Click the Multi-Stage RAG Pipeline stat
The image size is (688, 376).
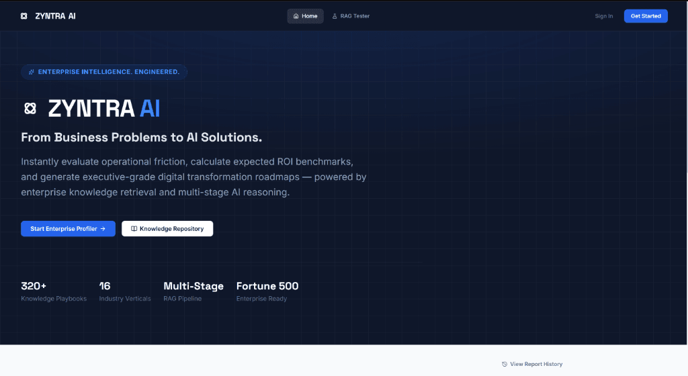[193, 291]
